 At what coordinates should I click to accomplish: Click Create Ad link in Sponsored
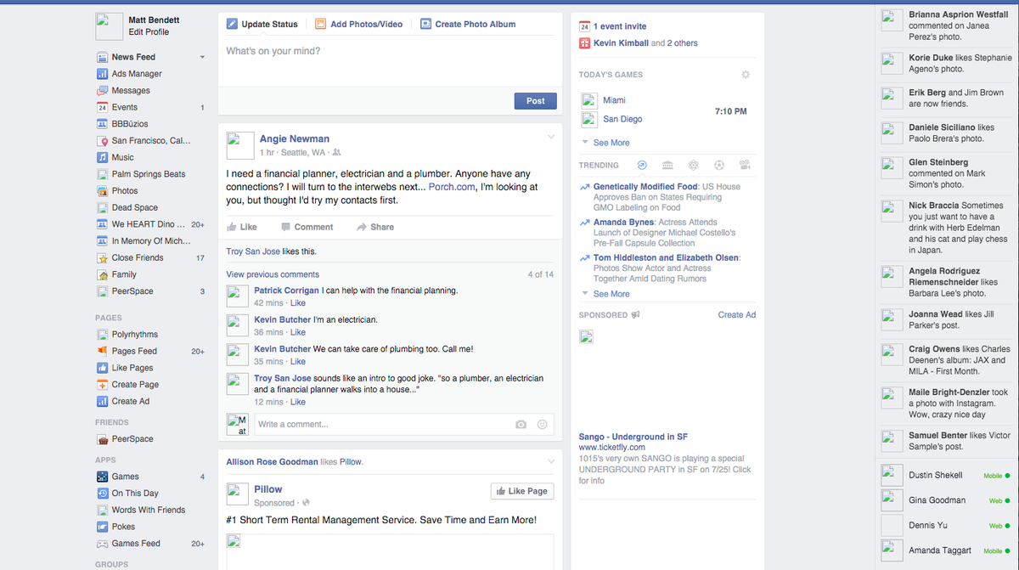[x=737, y=314]
